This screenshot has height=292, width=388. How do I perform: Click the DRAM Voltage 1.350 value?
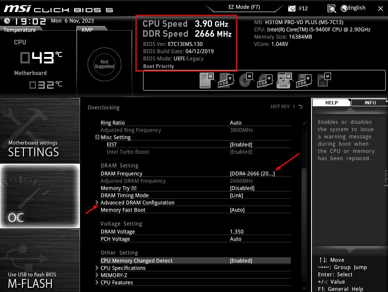(x=237, y=232)
